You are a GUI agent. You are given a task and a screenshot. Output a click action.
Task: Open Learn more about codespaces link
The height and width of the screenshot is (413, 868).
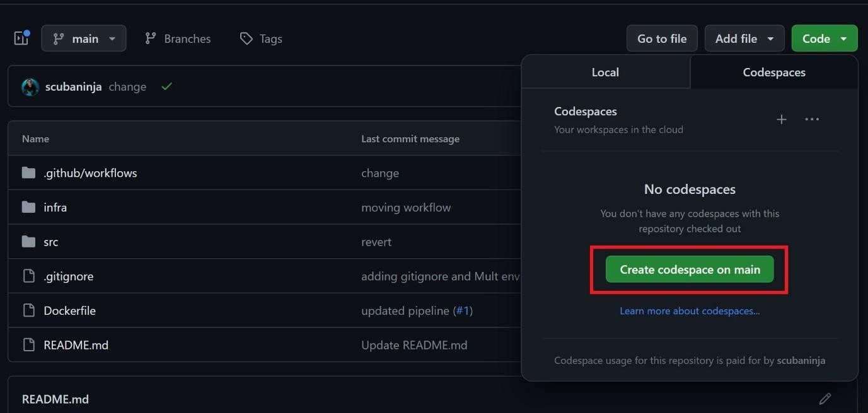click(x=690, y=311)
